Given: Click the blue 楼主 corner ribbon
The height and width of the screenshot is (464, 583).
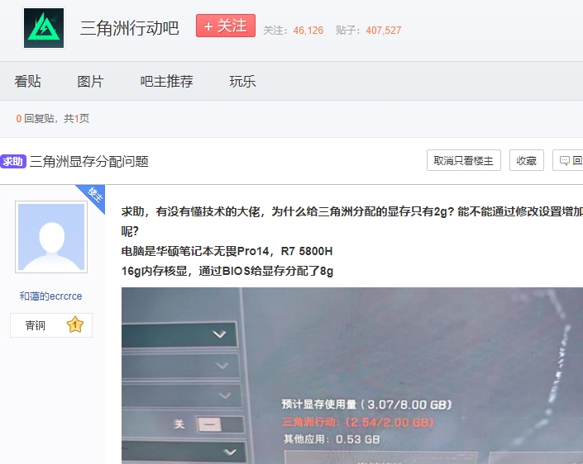Looking at the screenshot, I should (x=94, y=196).
